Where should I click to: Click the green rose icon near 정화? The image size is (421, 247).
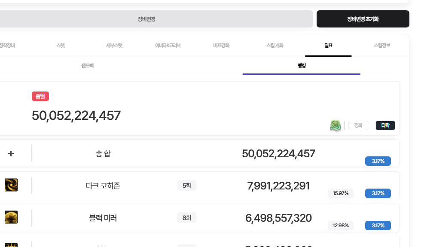click(336, 125)
